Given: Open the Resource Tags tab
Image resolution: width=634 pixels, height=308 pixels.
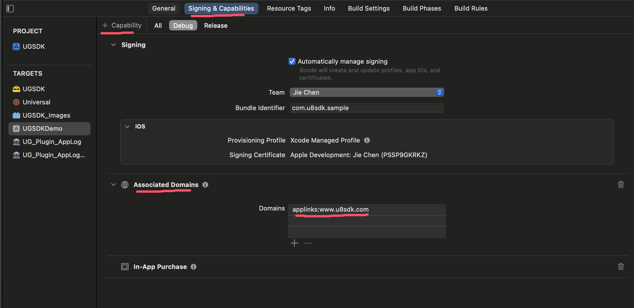Looking at the screenshot, I should pos(289,9).
